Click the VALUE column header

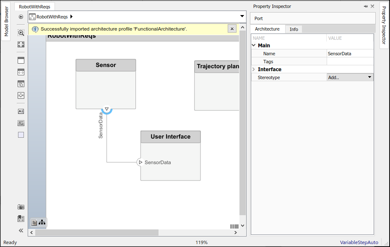[335, 38]
